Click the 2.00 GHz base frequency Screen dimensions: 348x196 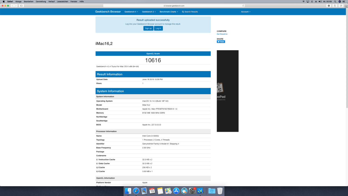point(146,148)
